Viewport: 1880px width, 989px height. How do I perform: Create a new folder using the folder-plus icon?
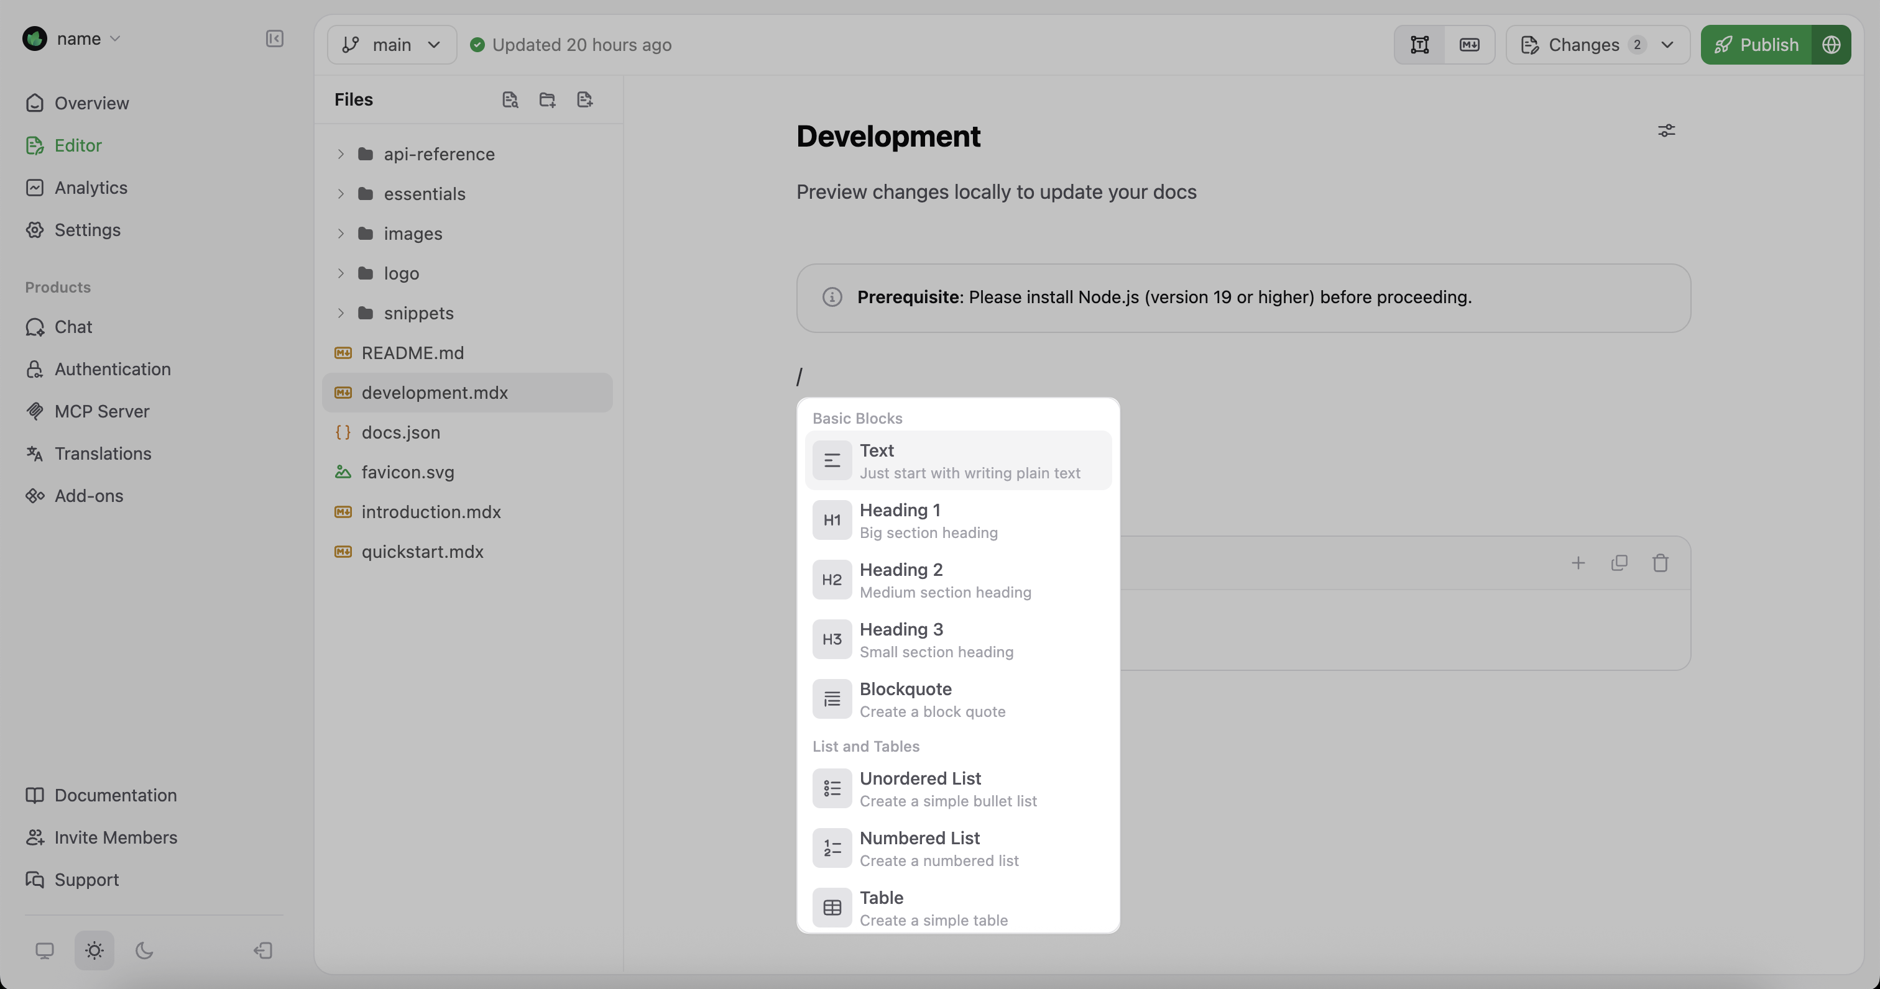tap(547, 99)
